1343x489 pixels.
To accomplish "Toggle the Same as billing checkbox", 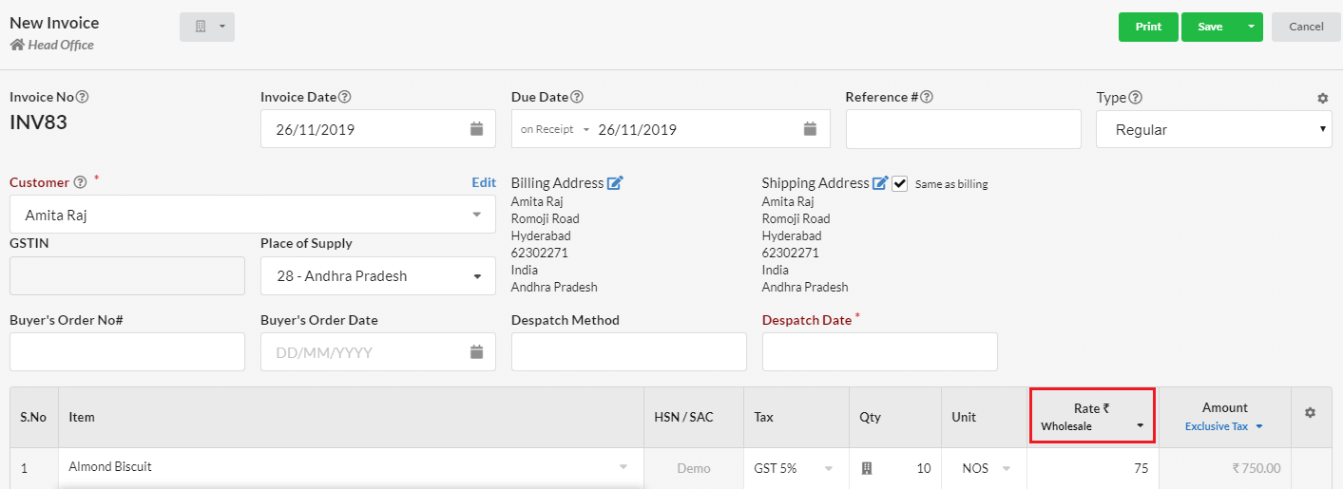I will 900,183.
